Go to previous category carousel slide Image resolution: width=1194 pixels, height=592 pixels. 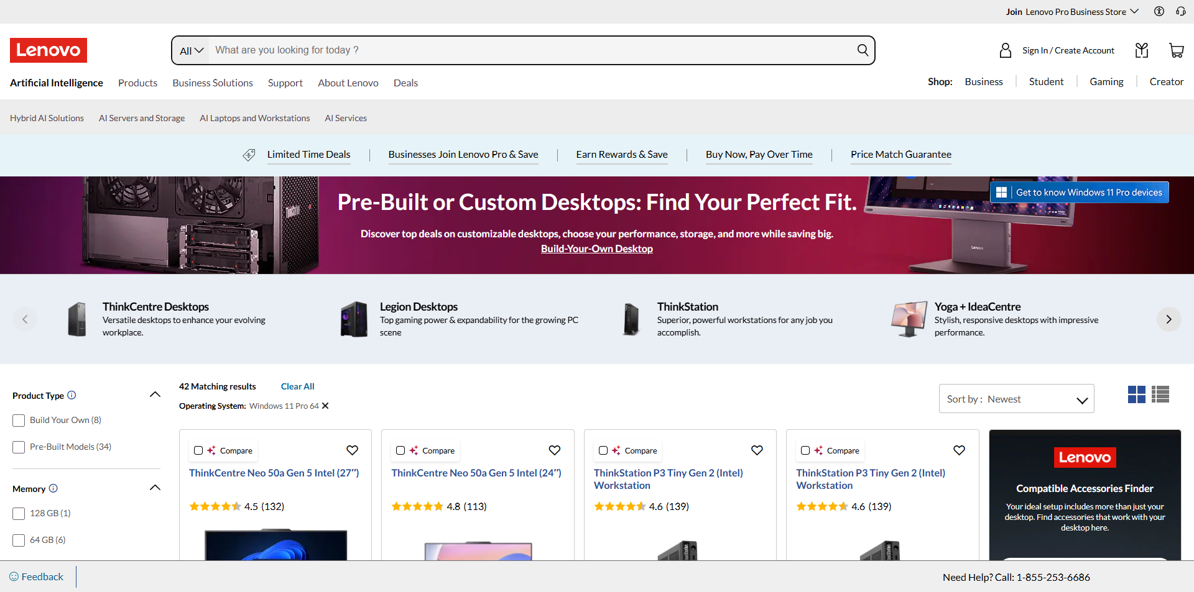tap(25, 319)
